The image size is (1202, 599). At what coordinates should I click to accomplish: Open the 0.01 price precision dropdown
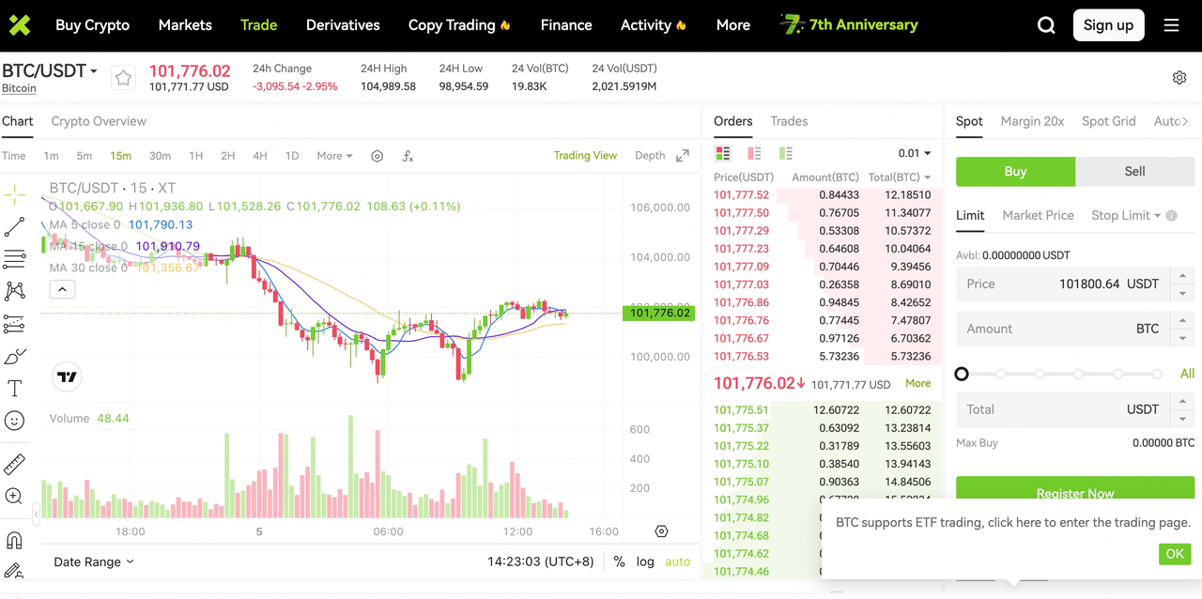click(913, 152)
